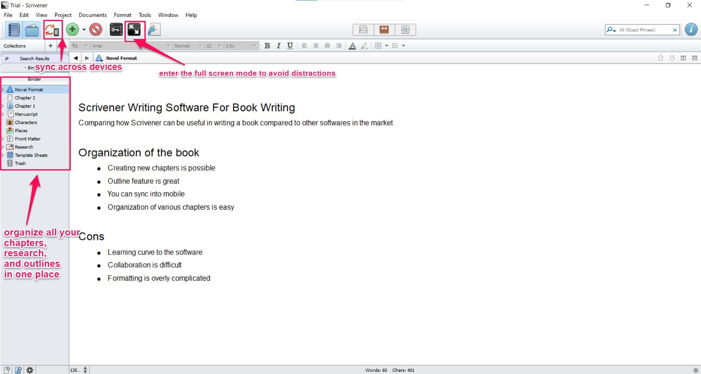Open the text color picker in the format bar
Image resolution: width=701 pixels, height=374 pixels.
point(352,46)
